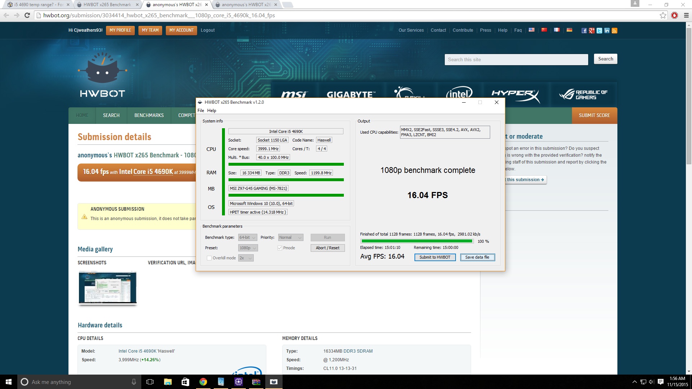
Task: Enable the Overkill mode checkbox
Action: [209, 258]
